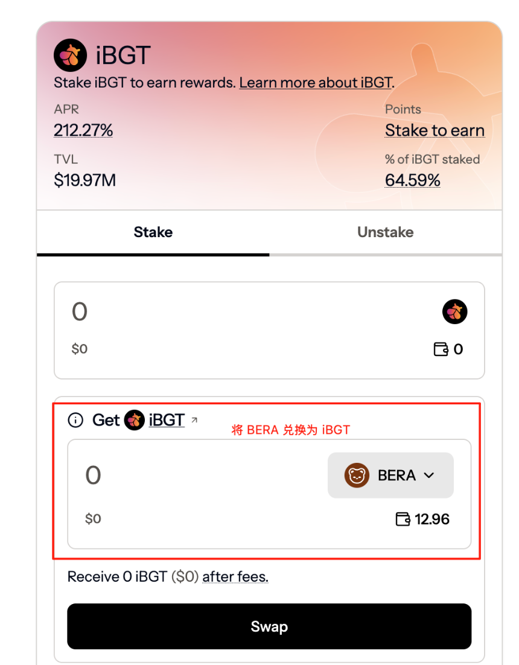Click the Stake to earn points link
Viewport: 519px width, 665px height.
(435, 130)
